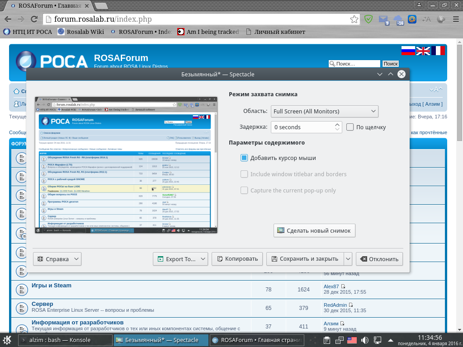Switch the forum to the Russian flag language
463x347 pixels.
coord(408,51)
